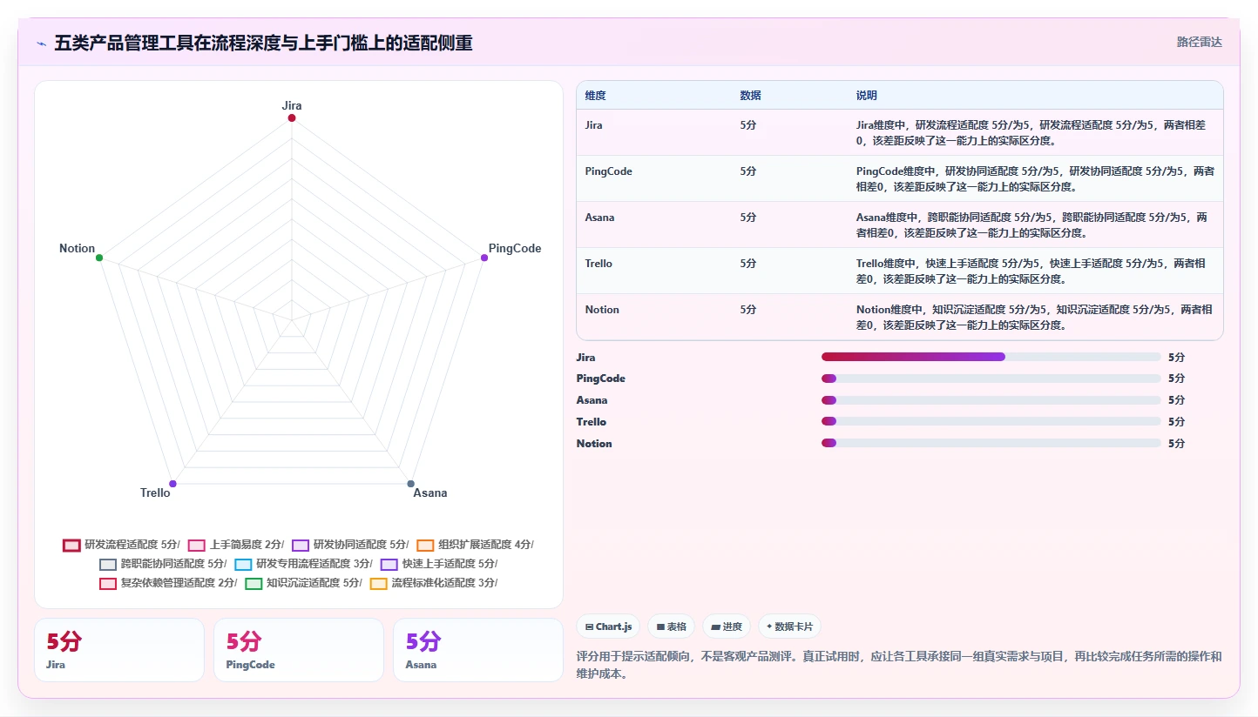Click the green Notion data point on radar

click(99, 258)
